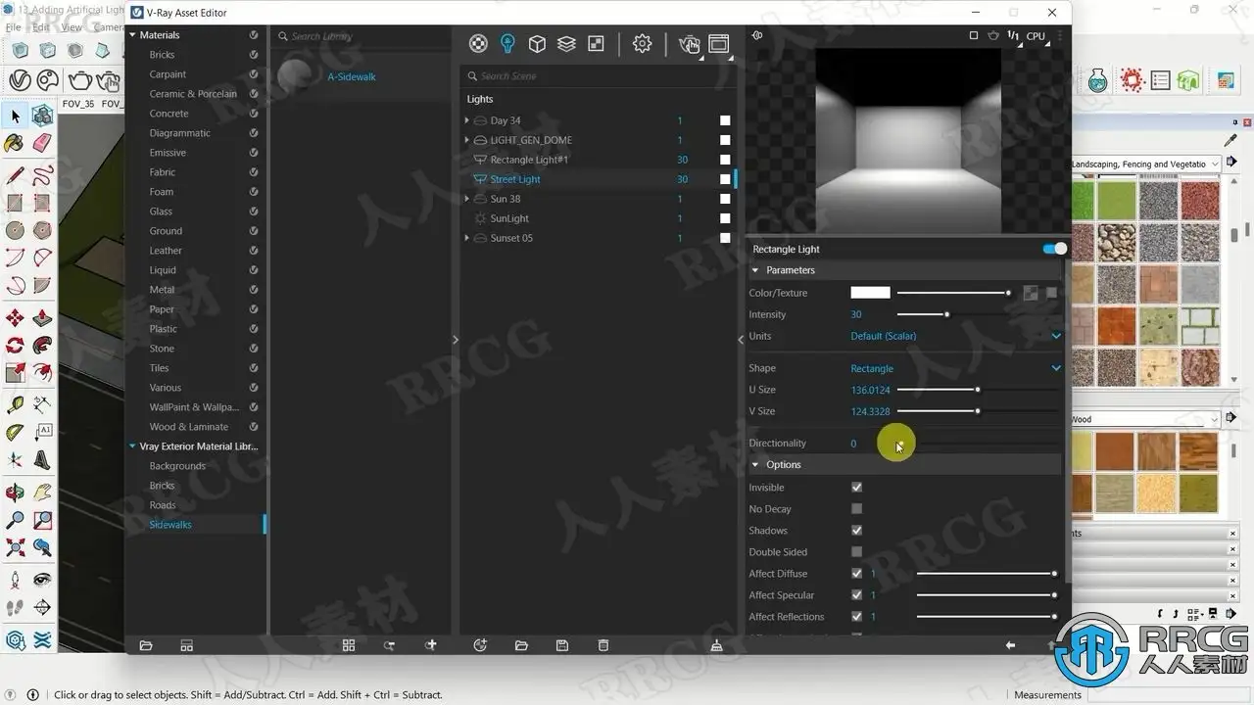The width and height of the screenshot is (1254, 705).
Task: Enable the No Decay checkbox
Action: tap(857, 509)
